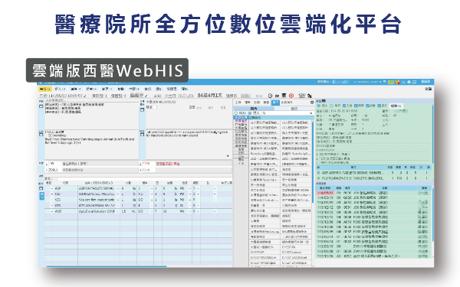
Task: Click the copy button after the history panel checkboxes
Action: click(396, 106)
